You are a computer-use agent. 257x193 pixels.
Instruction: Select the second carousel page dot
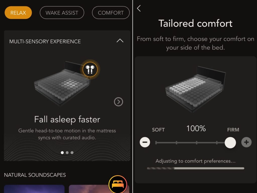coord(67,153)
